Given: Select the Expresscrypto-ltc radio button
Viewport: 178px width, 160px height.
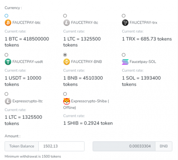Looking at the screenshot, I should (6, 94).
